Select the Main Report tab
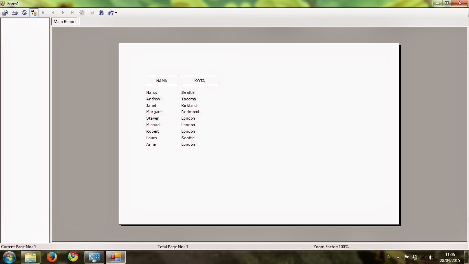Image resolution: width=469 pixels, height=264 pixels. click(x=64, y=21)
